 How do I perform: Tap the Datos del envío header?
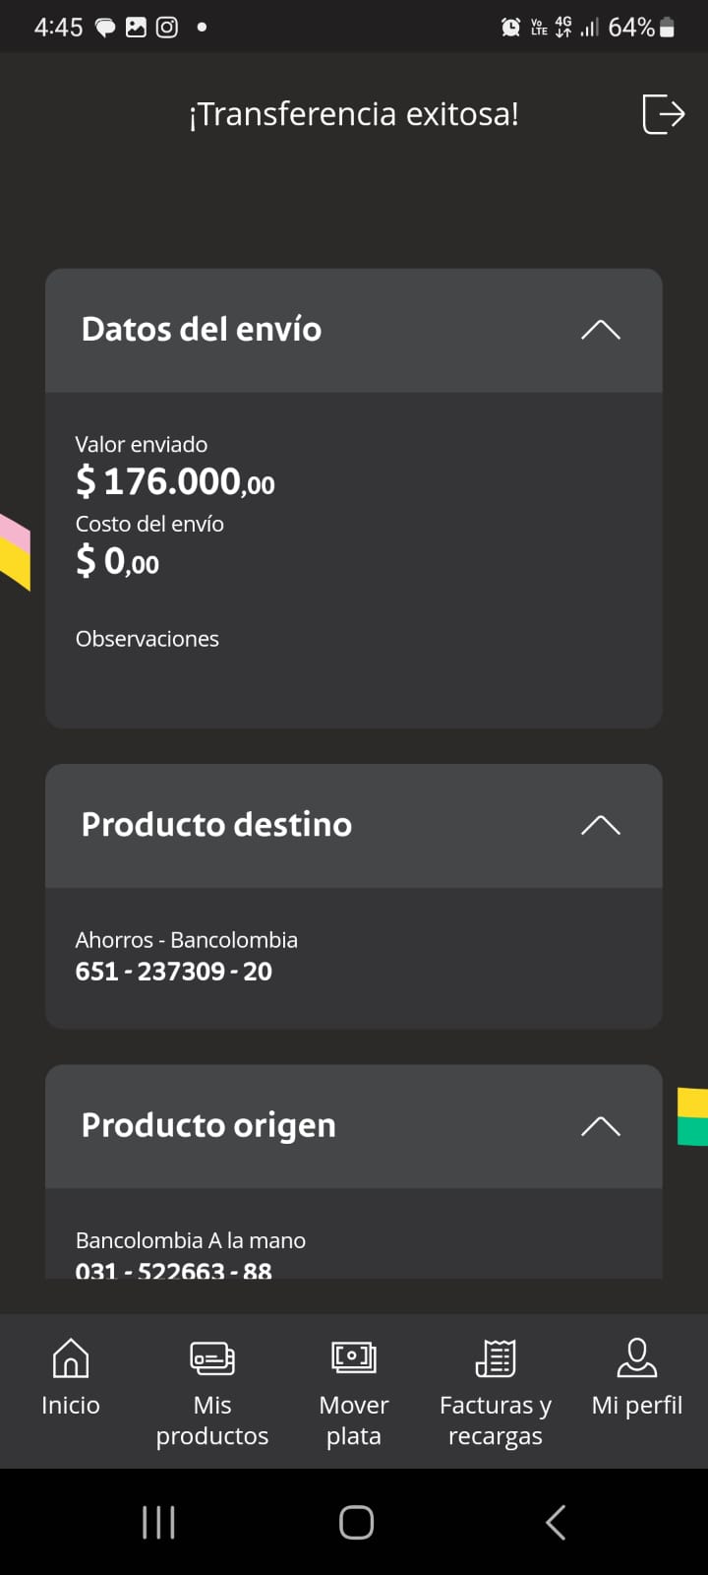(202, 329)
